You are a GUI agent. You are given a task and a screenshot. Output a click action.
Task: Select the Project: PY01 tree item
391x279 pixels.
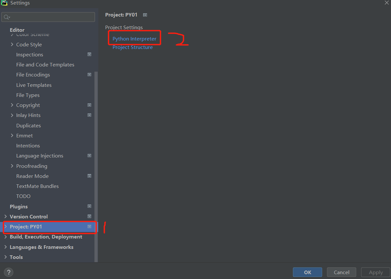click(x=26, y=227)
